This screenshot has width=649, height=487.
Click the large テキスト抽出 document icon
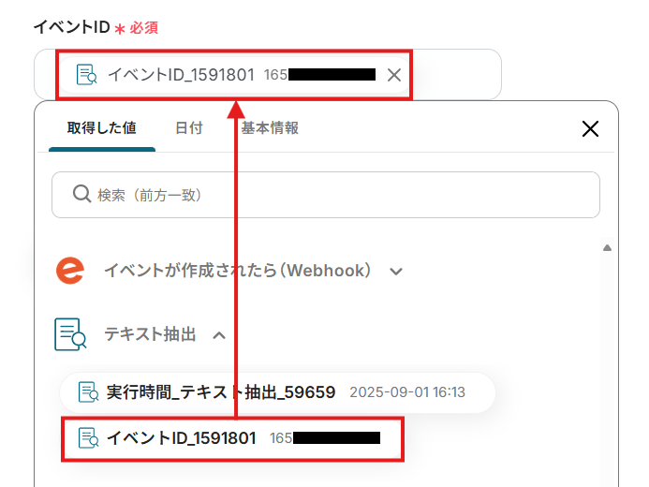click(x=70, y=334)
